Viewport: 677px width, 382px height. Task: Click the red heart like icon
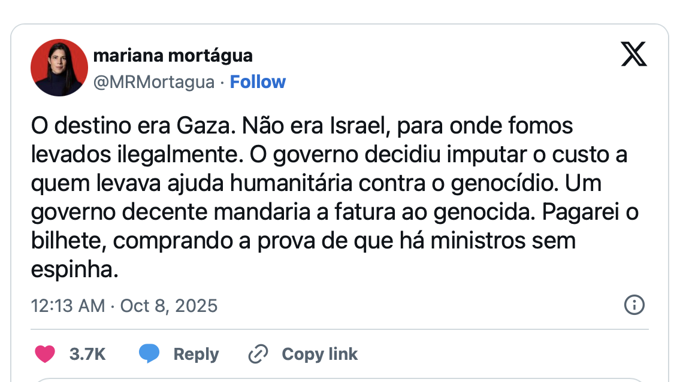point(45,354)
